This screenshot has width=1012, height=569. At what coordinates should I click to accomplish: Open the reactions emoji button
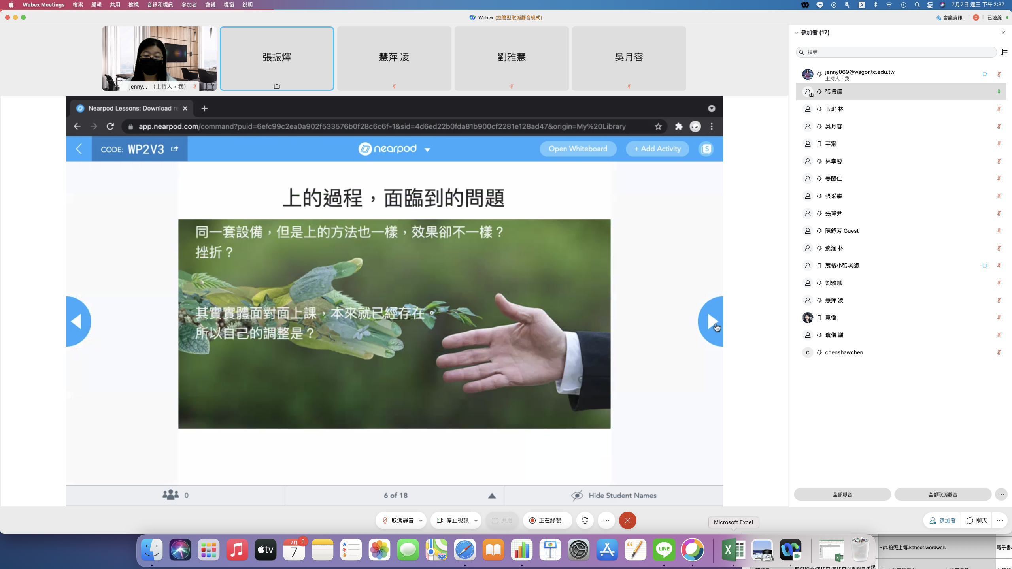585,520
